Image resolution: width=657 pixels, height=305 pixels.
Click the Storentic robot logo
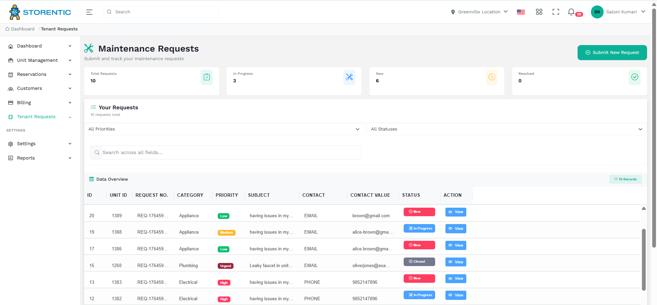pos(15,12)
